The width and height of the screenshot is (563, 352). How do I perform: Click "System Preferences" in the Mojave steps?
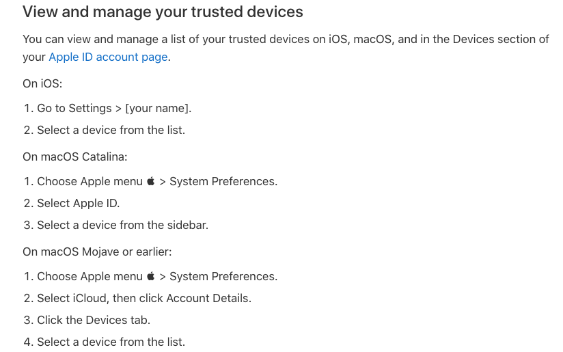point(223,277)
